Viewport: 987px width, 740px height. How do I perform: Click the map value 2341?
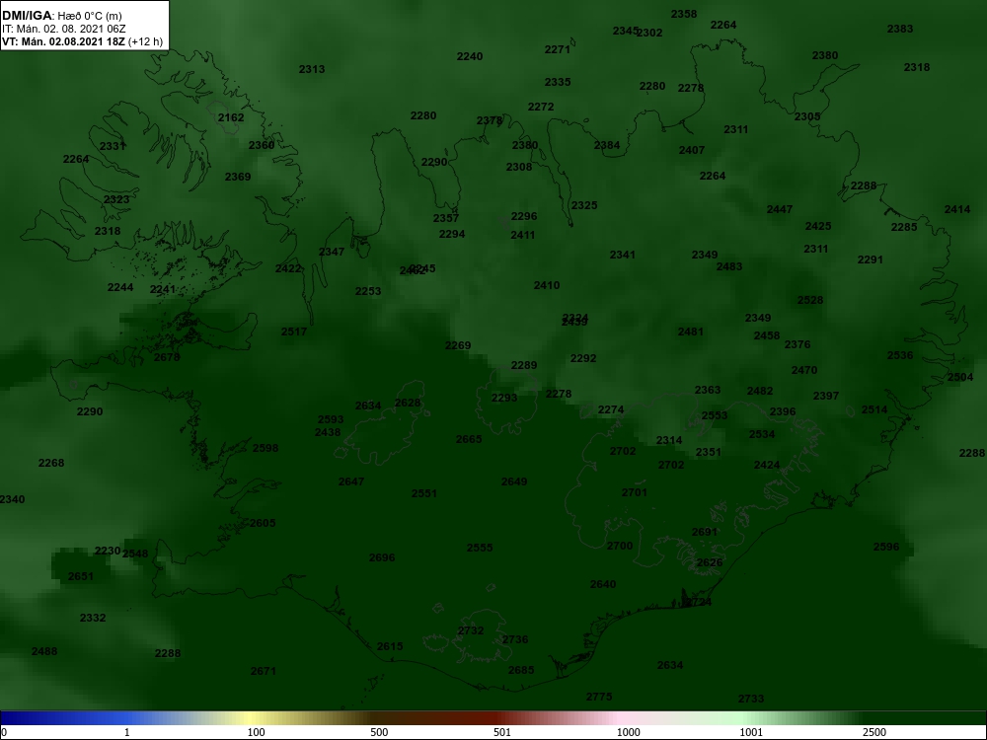[623, 255]
